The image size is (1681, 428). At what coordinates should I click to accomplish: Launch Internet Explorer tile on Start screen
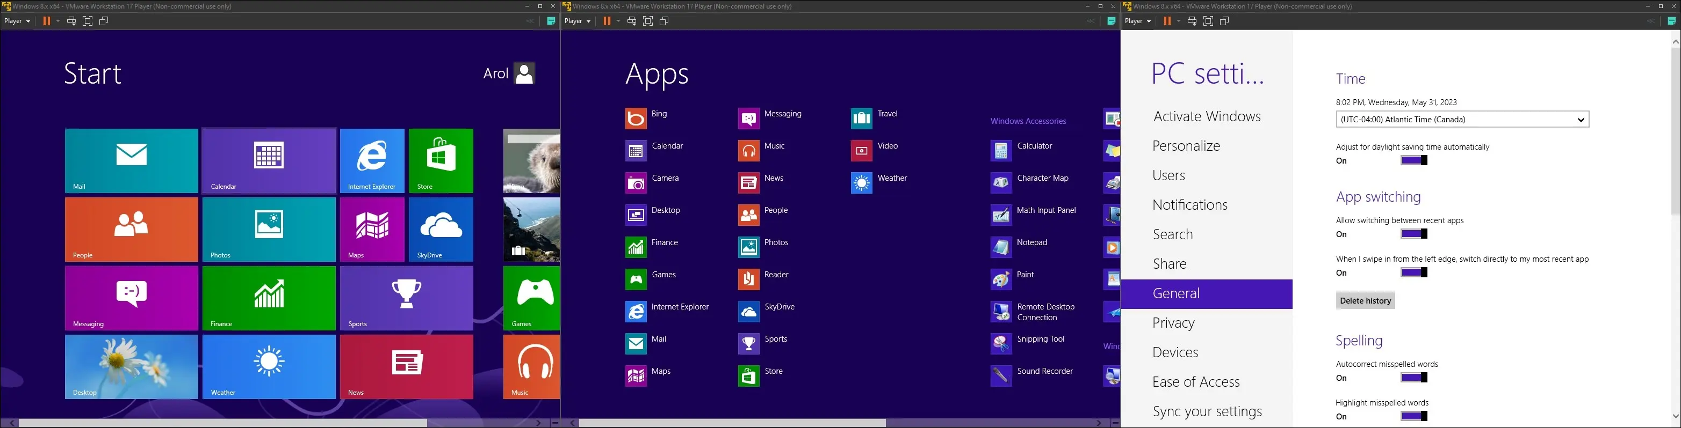click(372, 161)
